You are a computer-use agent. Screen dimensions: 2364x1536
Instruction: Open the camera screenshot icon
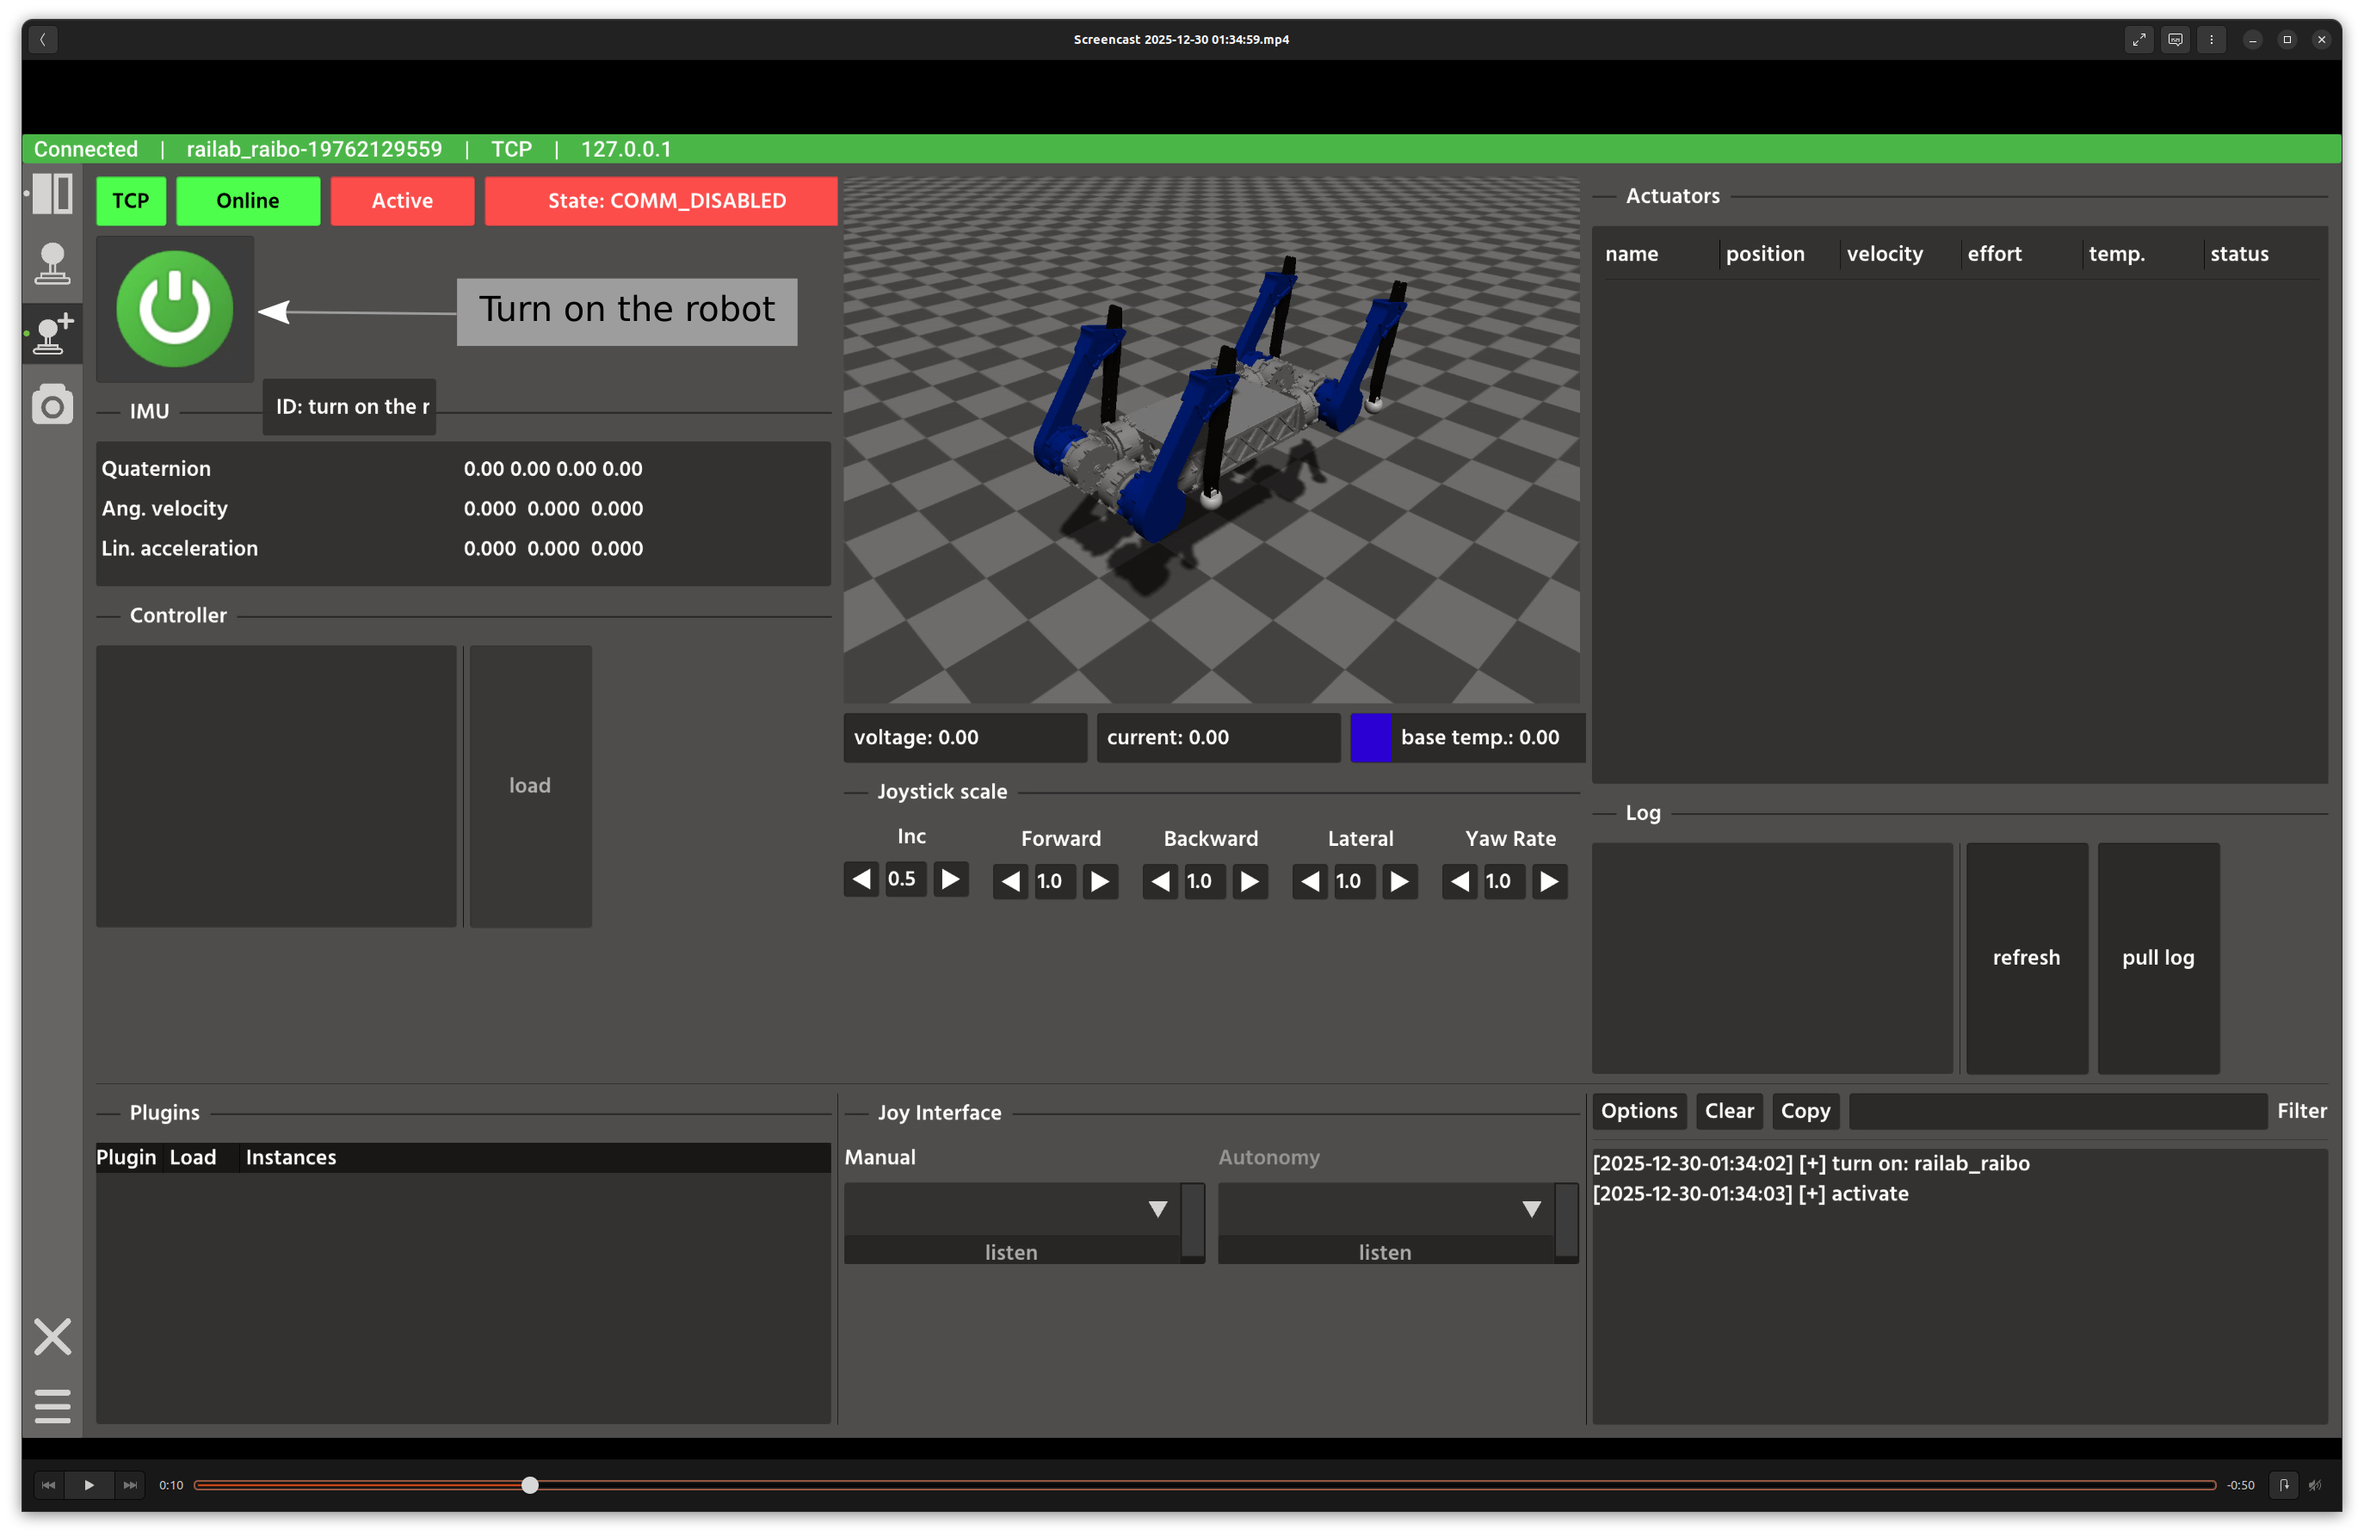coord(52,405)
